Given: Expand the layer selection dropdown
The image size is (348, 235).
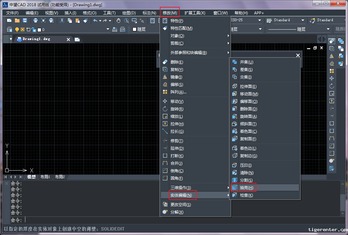Looking at the screenshot, I should pos(108,30).
